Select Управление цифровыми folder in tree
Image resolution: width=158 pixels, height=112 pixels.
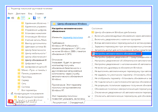[34, 30]
